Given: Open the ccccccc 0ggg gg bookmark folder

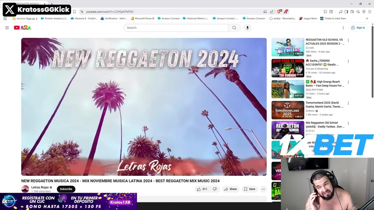Looking at the screenshot, I should tap(25, 18).
